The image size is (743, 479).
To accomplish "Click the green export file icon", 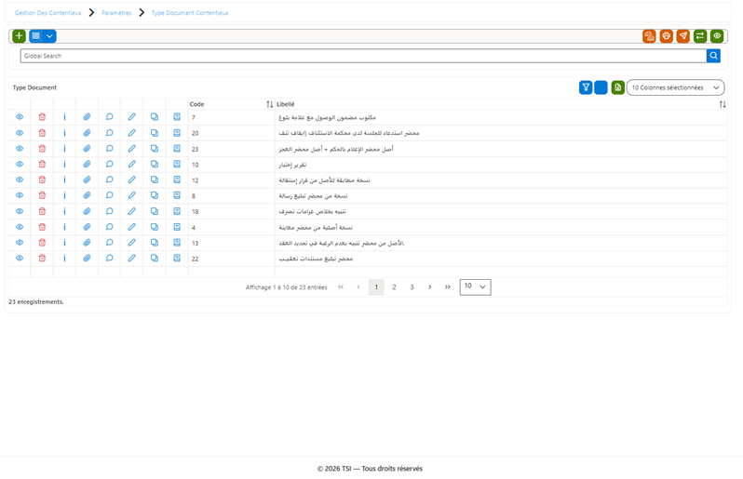I will (617, 87).
